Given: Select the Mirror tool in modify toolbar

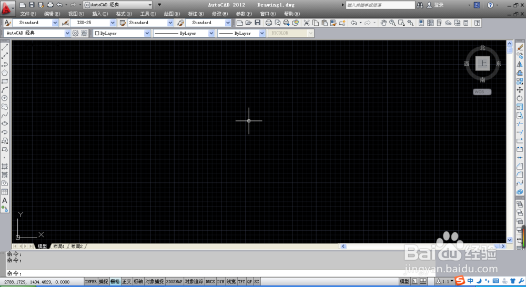Looking at the screenshot, I should (x=520, y=64).
